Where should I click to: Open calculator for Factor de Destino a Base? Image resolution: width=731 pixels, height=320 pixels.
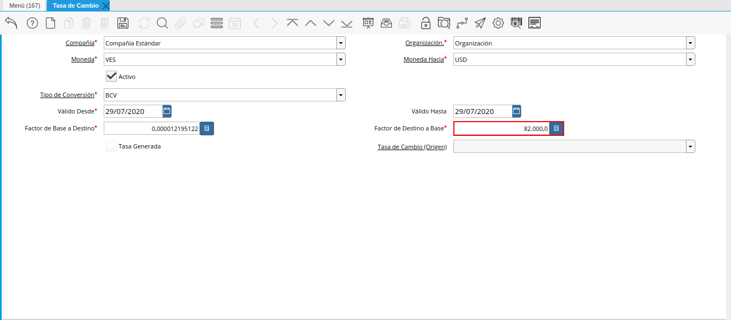point(556,128)
